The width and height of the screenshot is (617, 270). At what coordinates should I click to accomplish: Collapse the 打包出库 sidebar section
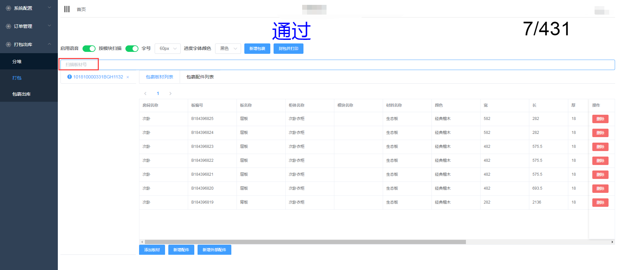point(49,44)
